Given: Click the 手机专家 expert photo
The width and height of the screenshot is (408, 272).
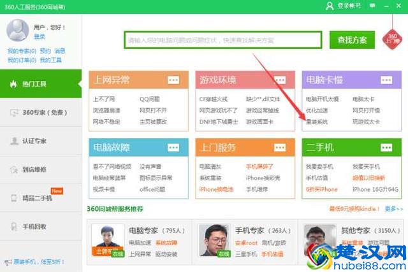Looking at the screenshot, I should click(x=214, y=240).
